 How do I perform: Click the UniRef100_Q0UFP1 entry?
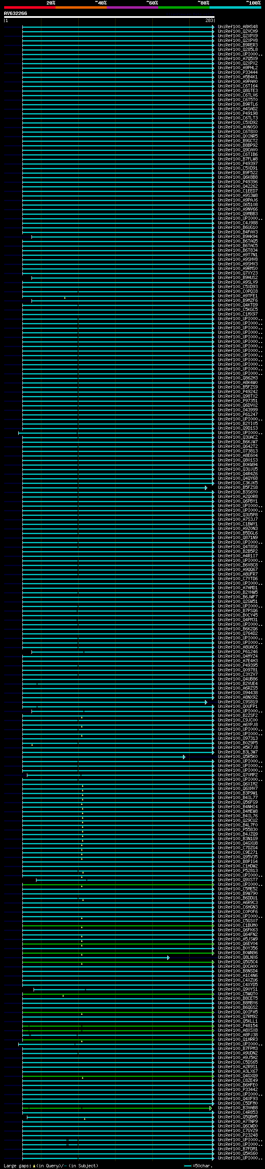coord(238,707)
